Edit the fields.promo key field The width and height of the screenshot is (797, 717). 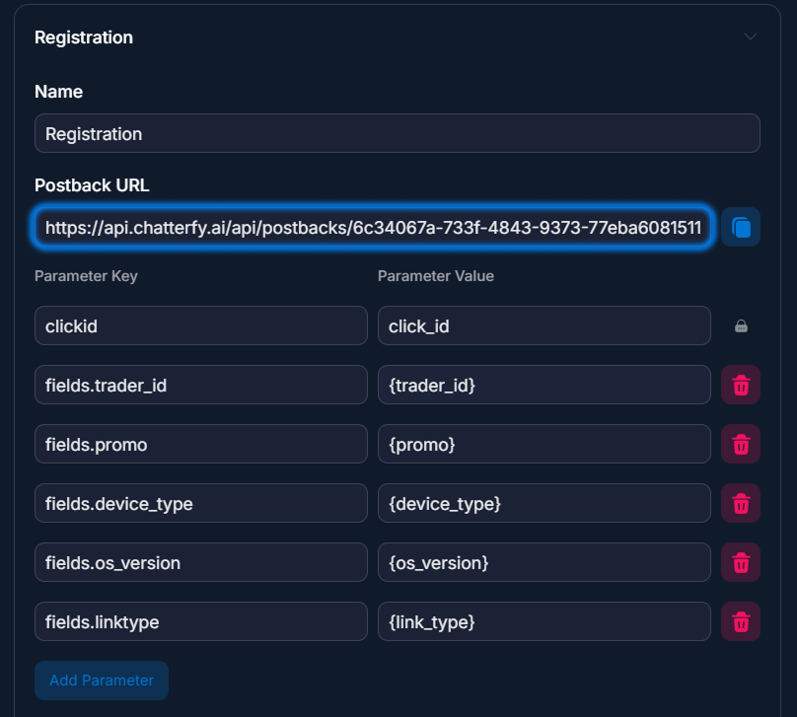point(201,444)
